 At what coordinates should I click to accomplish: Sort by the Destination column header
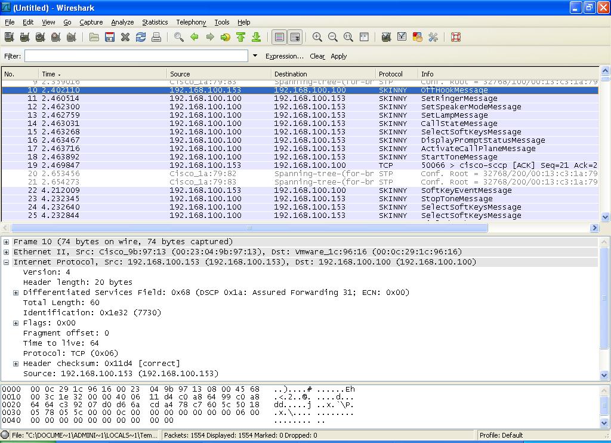[323, 73]
